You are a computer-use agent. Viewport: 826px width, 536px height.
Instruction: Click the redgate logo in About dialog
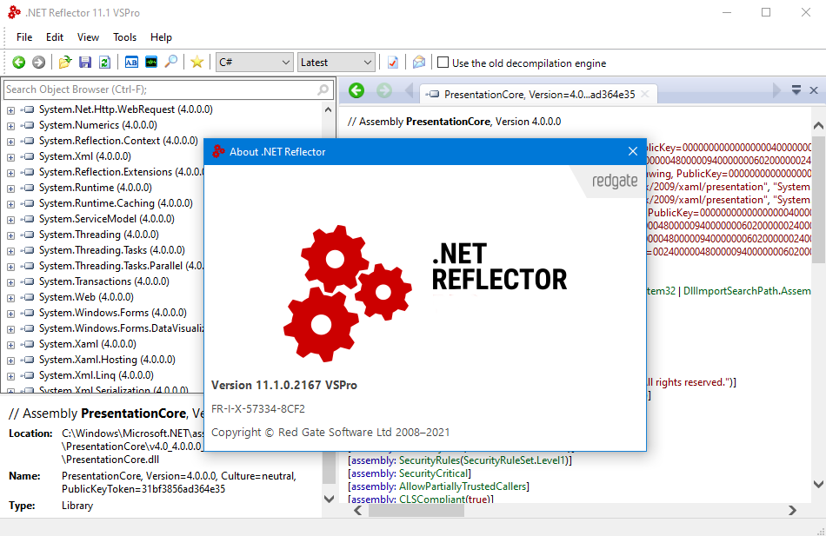tap(615, 181)
